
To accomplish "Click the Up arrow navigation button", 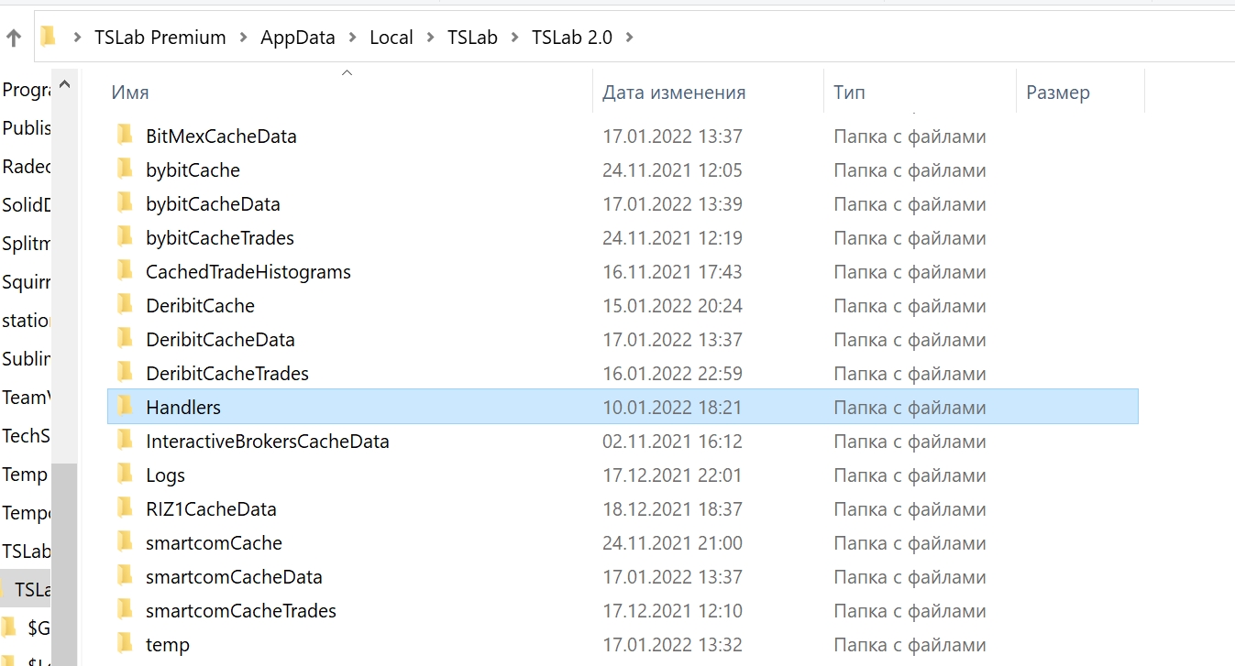I will point(14,38).
